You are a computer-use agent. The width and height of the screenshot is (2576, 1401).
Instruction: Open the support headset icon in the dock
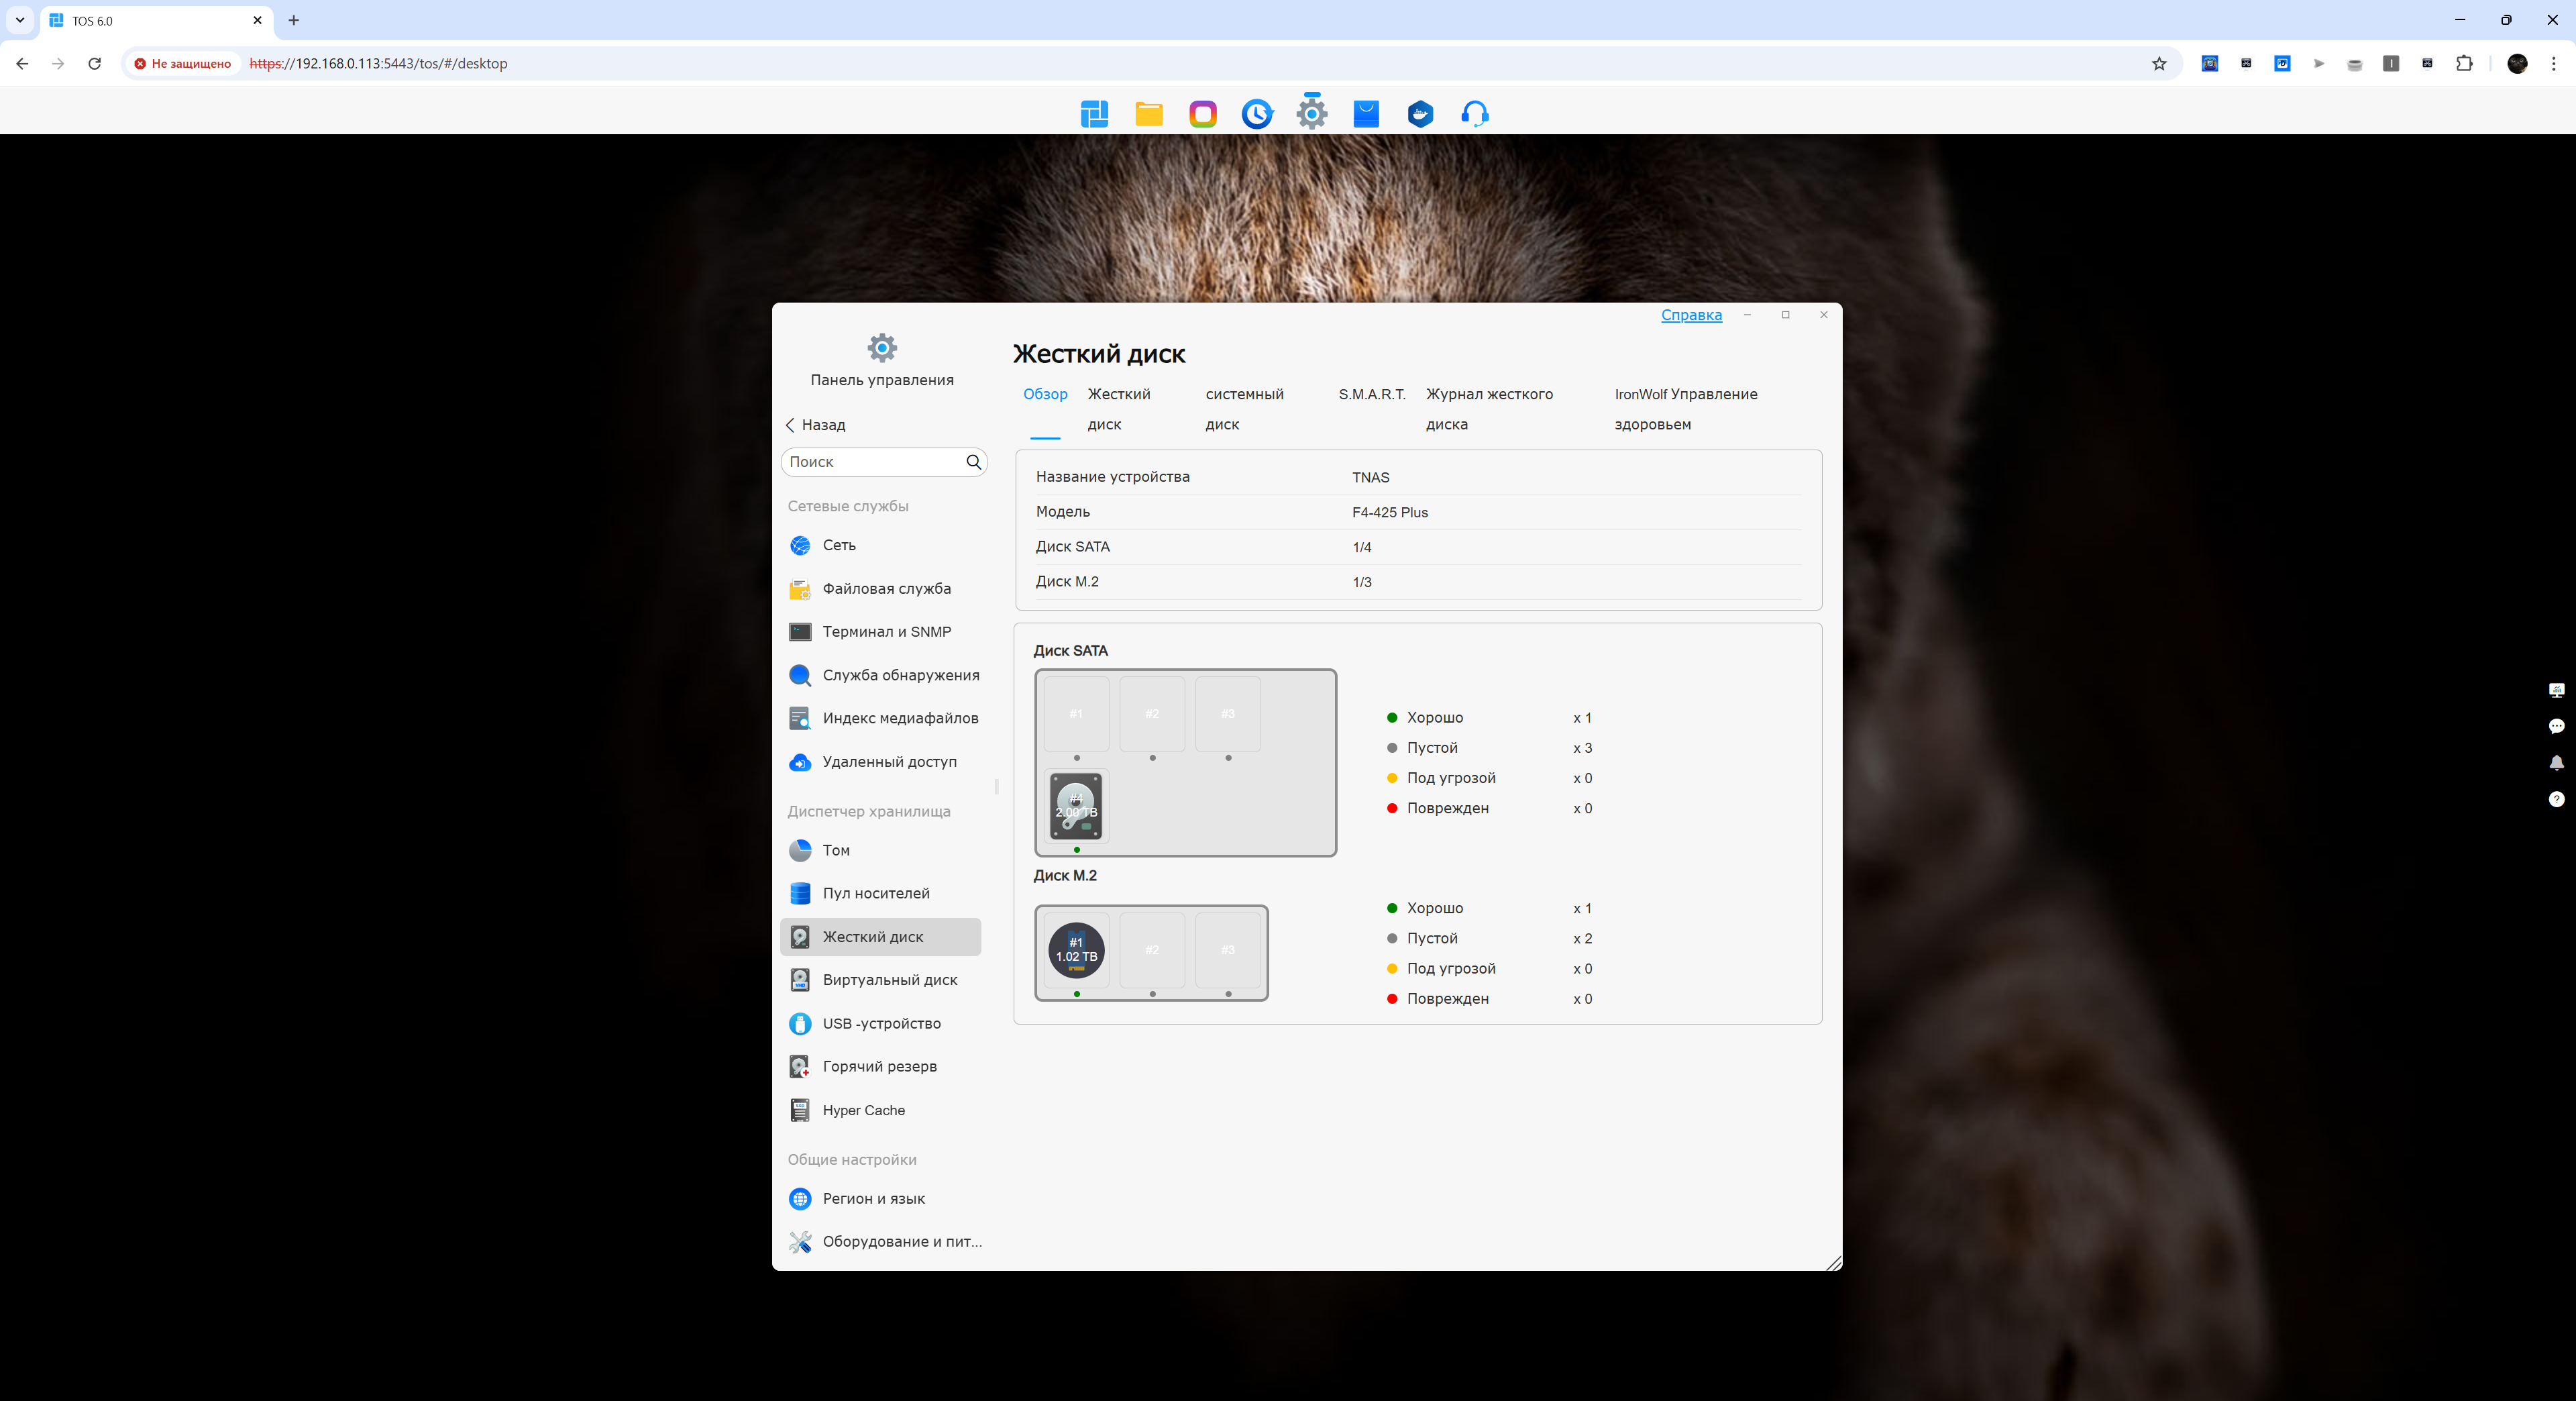click(x=1474, y=114)
